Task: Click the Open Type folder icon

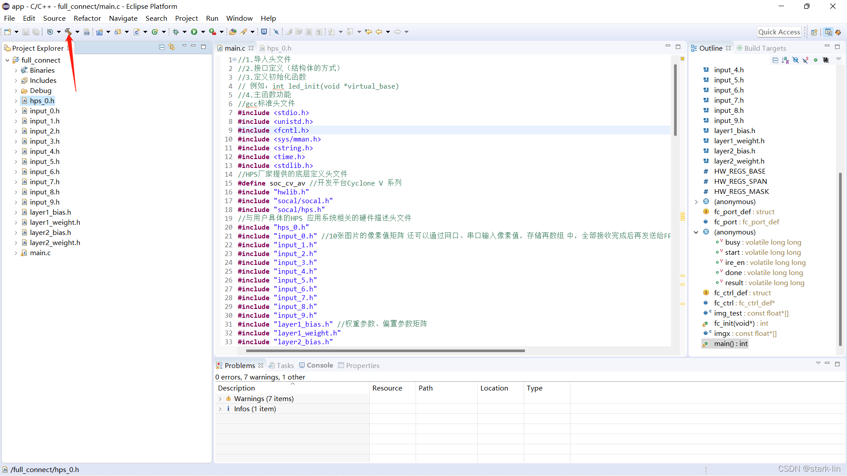Action: tap(233, 32)
